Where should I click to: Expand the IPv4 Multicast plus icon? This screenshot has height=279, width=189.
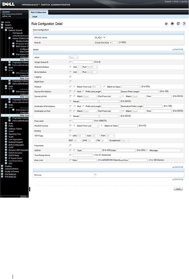(x=2, y=174)
